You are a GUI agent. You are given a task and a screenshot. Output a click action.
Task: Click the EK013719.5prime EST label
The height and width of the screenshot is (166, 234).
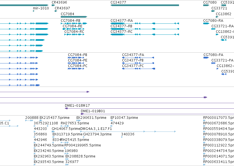tap(67, 134)
